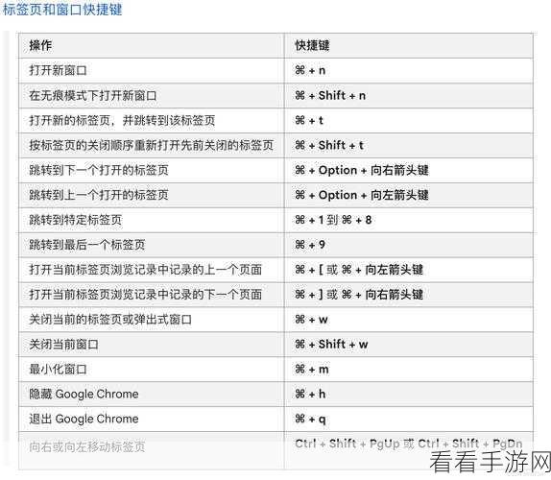Click 打开当前标签页浏览记录中记录的上一个页面 cell
The width and height of the screenshot is (551, 480).
tap(152, 270)
